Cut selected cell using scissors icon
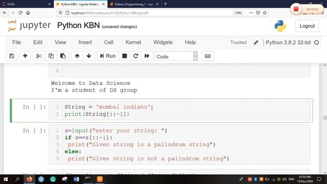This screenshot has width=327, height=184. [39, 56]
